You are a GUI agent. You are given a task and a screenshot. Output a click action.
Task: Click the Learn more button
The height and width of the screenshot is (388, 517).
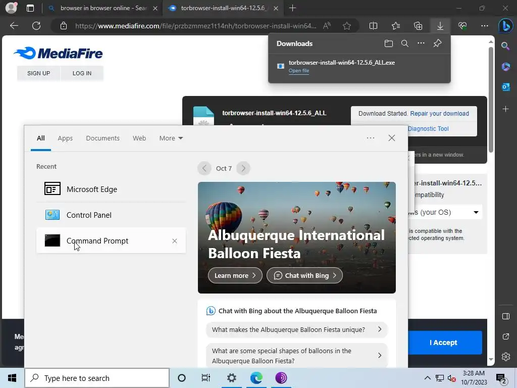pos(235,275)
